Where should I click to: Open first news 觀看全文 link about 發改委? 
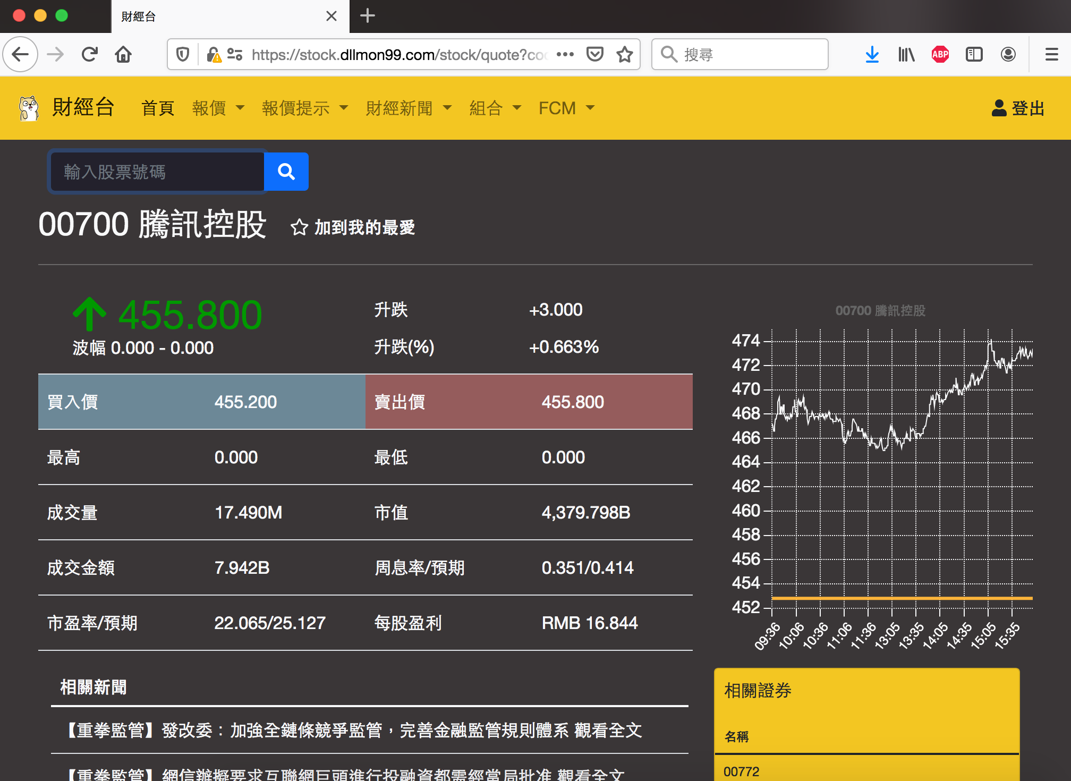pyautogui.click(x=608, y=731)
